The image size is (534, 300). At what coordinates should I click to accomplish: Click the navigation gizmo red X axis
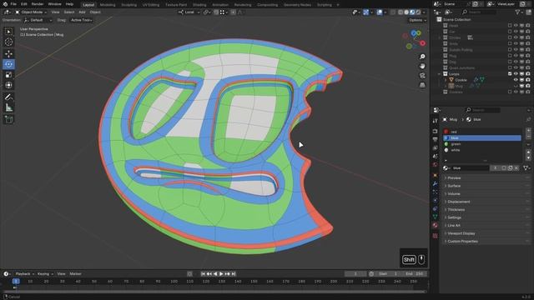click(423, 43)
